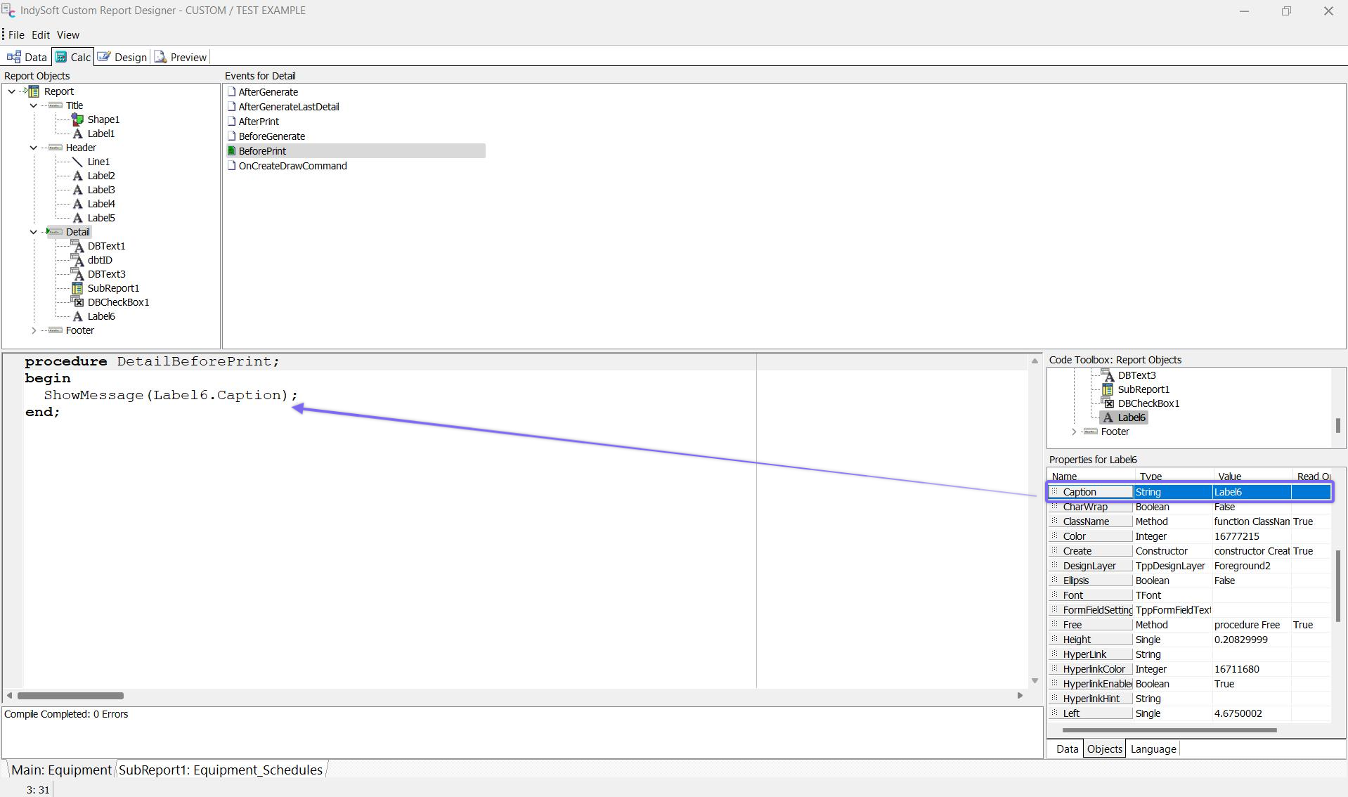Switch to the Preview tab

click(x=181, y=57)
